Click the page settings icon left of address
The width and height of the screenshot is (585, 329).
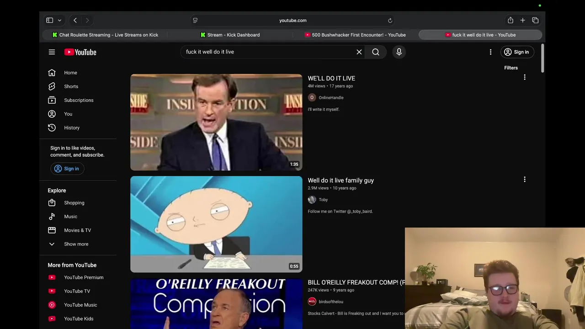pyautogui.click(x=195, y=21)
